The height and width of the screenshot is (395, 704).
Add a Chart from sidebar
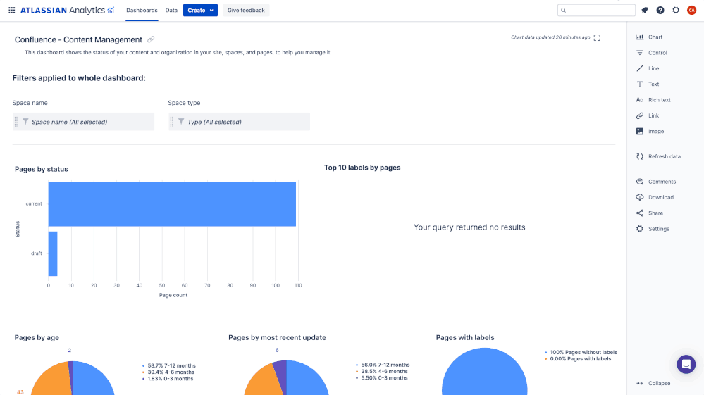pyautogui.click(x=649, y=37)
